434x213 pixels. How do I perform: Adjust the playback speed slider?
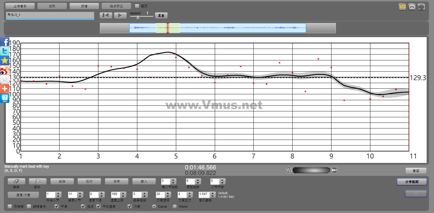[x=138, y=17]
